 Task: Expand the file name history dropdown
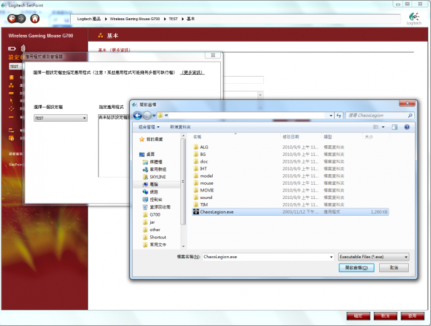[x=331, y=257]
